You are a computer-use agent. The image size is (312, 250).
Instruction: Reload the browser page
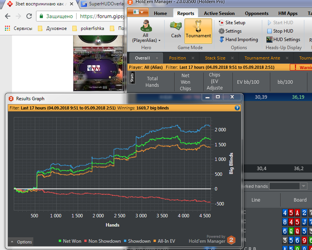(x=29, y=16)
